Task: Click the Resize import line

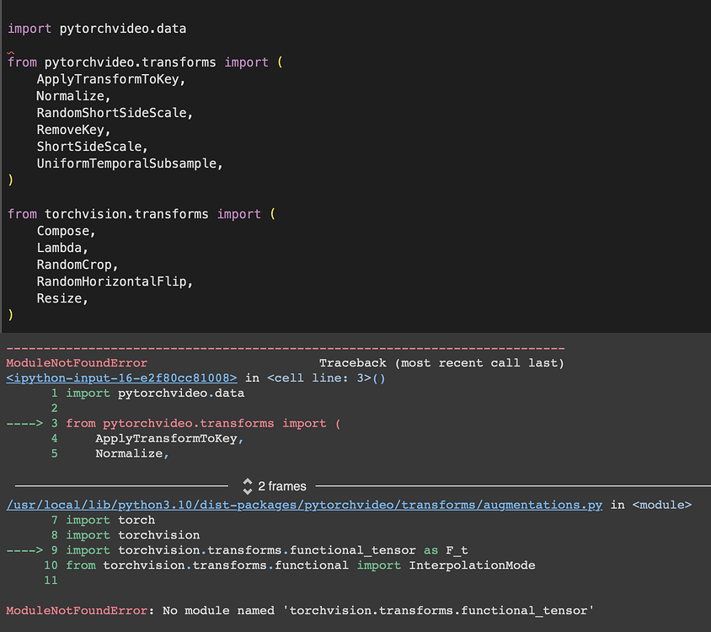Action: pos(61,298)
